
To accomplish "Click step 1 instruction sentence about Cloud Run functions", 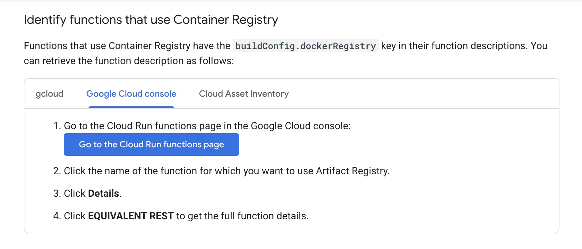I will click(207, 126).
